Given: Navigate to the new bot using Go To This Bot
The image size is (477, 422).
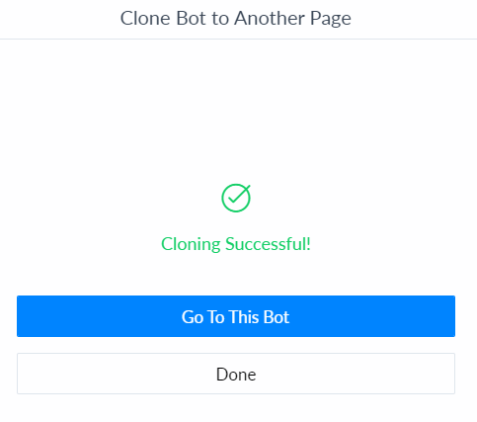Looking at the screenshot, I should [x=236, y=316].
